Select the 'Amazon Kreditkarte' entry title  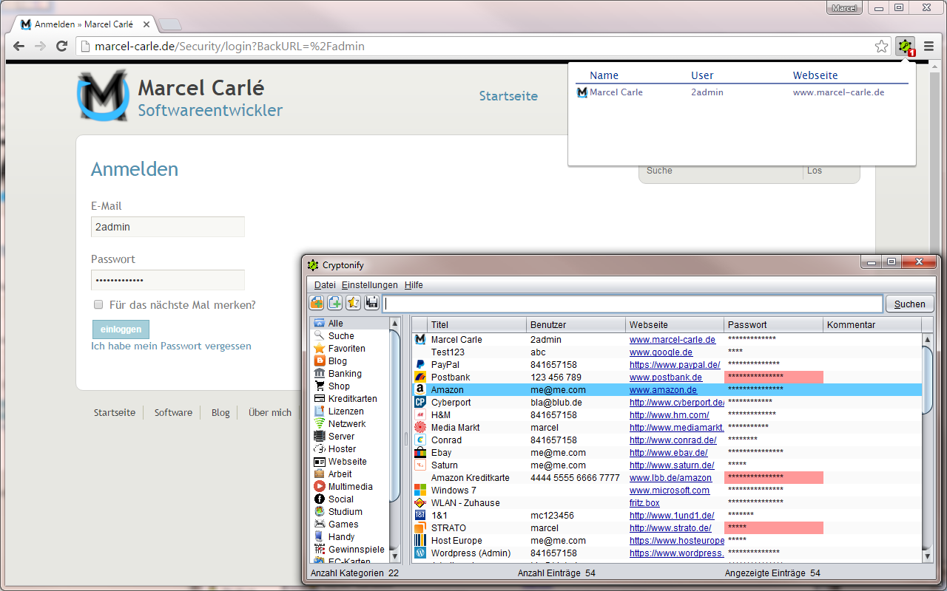(471, 478)
